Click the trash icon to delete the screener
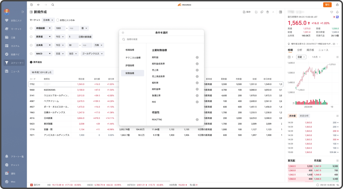The height and width of the screenshot is (189, 343). [267, 12]
